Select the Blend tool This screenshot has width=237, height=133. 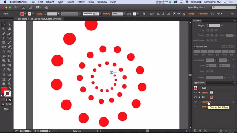(9, 70)
